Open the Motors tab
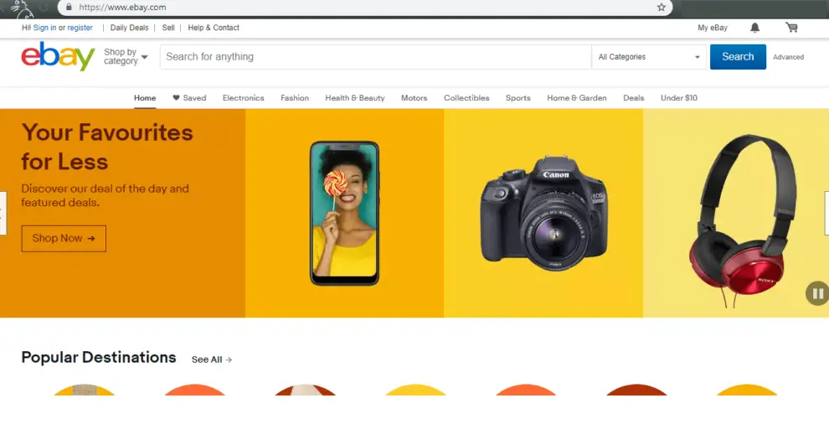This screenshot has height=424, width=829. coord(414,98)
